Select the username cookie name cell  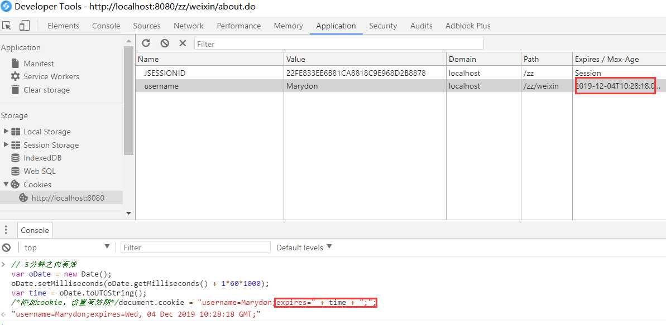click(x=209, y=86)
